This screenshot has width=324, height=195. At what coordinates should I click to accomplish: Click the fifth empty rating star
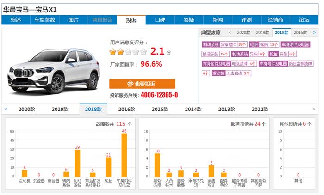coord(143,52)
